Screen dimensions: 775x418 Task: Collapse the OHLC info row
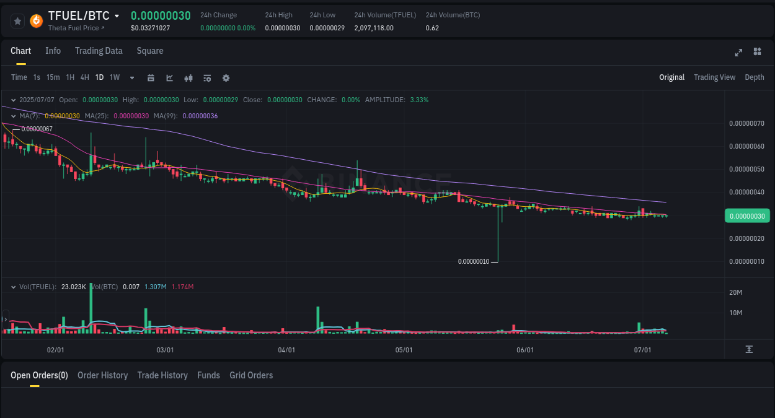(14, 99)
